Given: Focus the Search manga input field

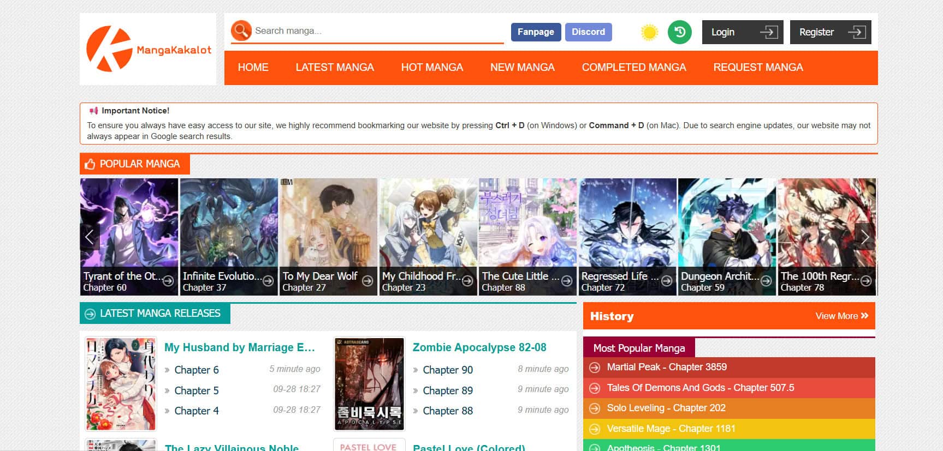Looking at the screenshot, I should 377,31.
